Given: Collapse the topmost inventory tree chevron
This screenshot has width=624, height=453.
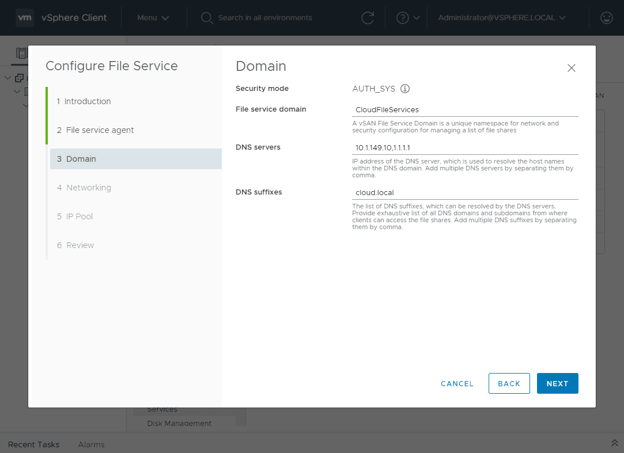Looking at the screenshot, I should tap(7, 78).
